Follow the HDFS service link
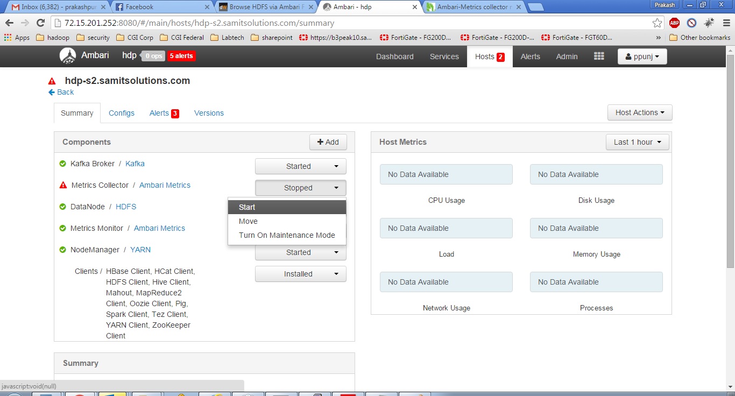Image resolution: width=735 pixels, height=396 pixels. point(125,207)
